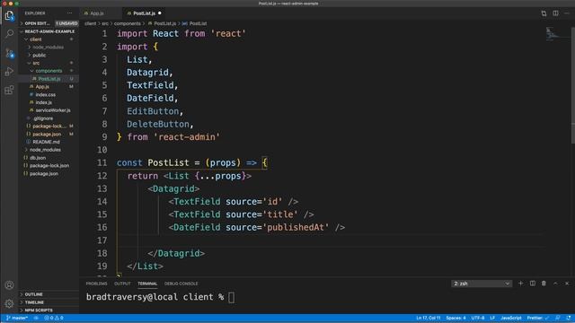Open the Run and Debug view
575x323 pixels.
[x=9, y=72]
